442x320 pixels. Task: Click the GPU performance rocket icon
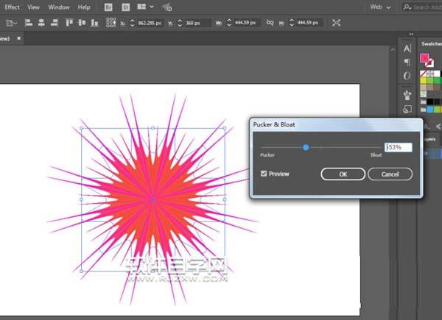tap(167, 7)
